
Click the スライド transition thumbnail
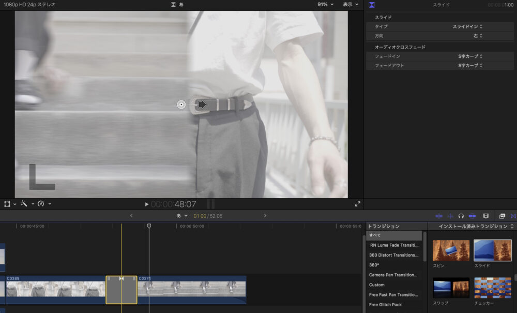[492, 250]
